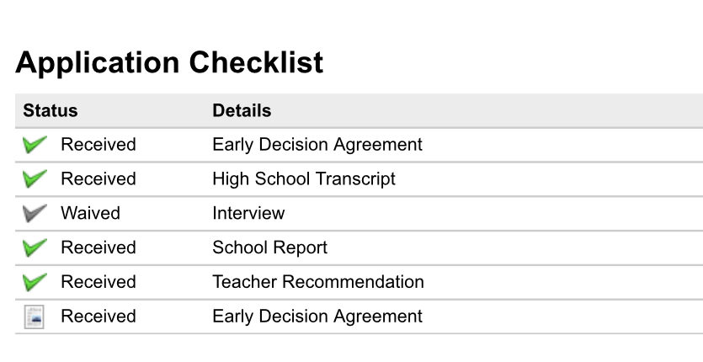
Task: Open the document icon in the bottom row
Action: click(34, 317)
